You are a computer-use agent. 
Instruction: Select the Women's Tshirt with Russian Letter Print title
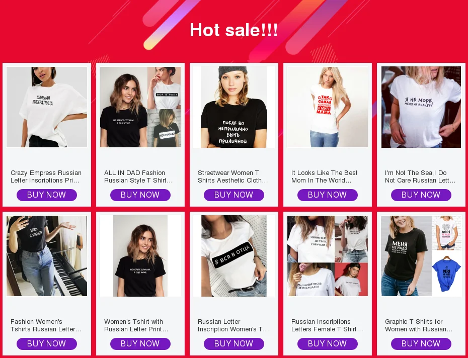(x=136, y=325)
